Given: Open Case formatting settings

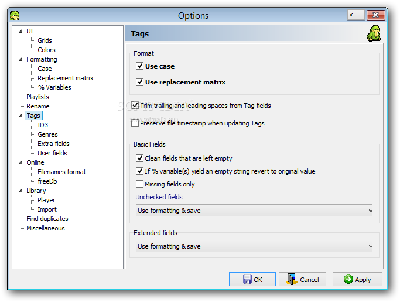Looking at the screenshot, I should point(45,69).
